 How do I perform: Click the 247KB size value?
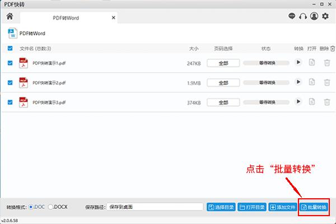pos(194,63)
